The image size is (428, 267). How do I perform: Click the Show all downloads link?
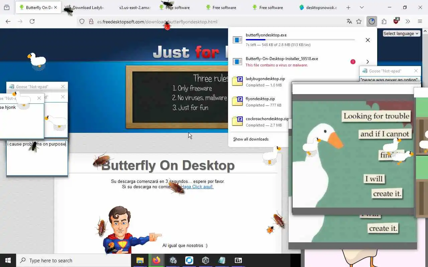251,139
